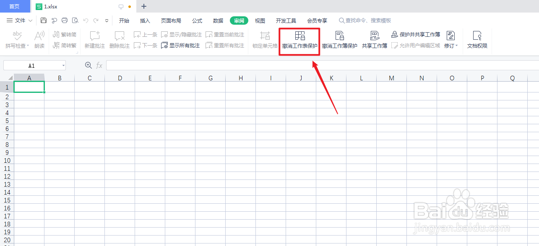Go to 下一条 next comment
The image size is (539, 246).
146,46
